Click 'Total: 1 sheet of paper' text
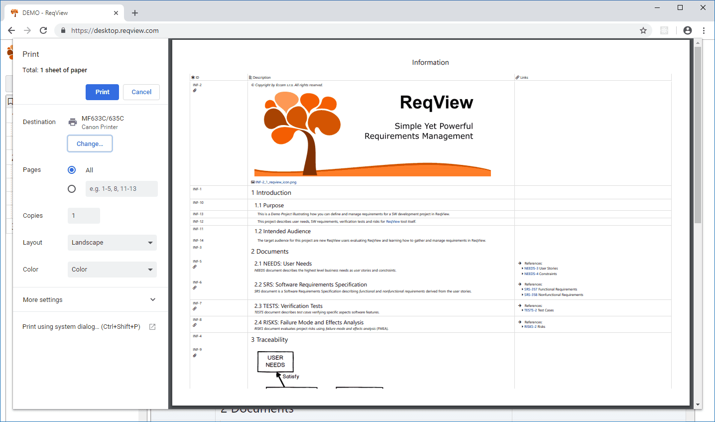This screenshot has height=422, width=715. (x=55, y=70)
